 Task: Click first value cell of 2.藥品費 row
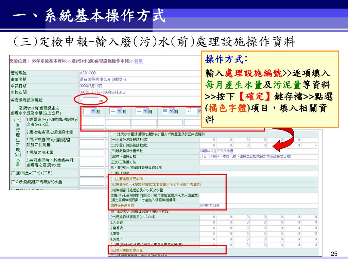coord(208,228)
